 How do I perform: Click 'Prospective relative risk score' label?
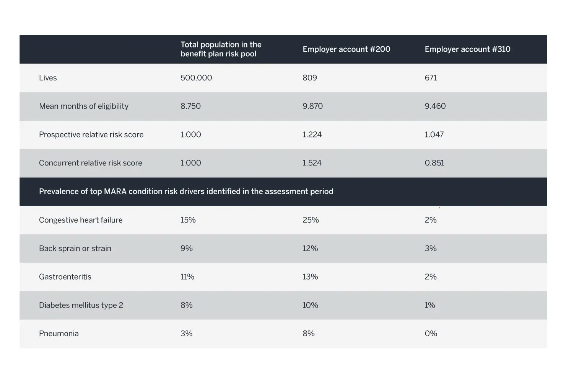point(91,134)
